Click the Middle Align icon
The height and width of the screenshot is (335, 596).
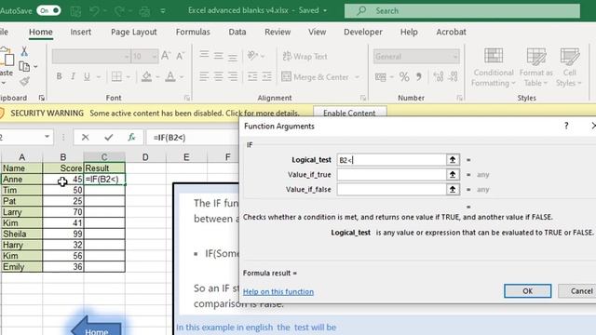point(218,56)
